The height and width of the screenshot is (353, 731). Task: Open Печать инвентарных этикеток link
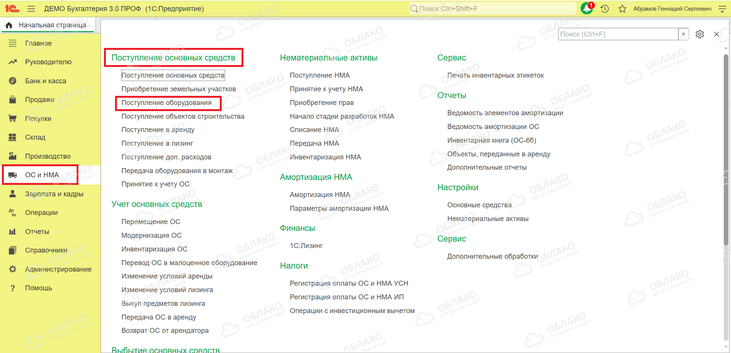[x=496, y=75]
